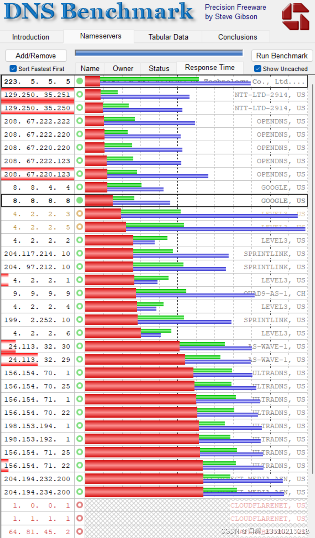Click status icon for 208.67.220.123
The width and height of the screenshot is (315, 538).
[x=79, y=174]
